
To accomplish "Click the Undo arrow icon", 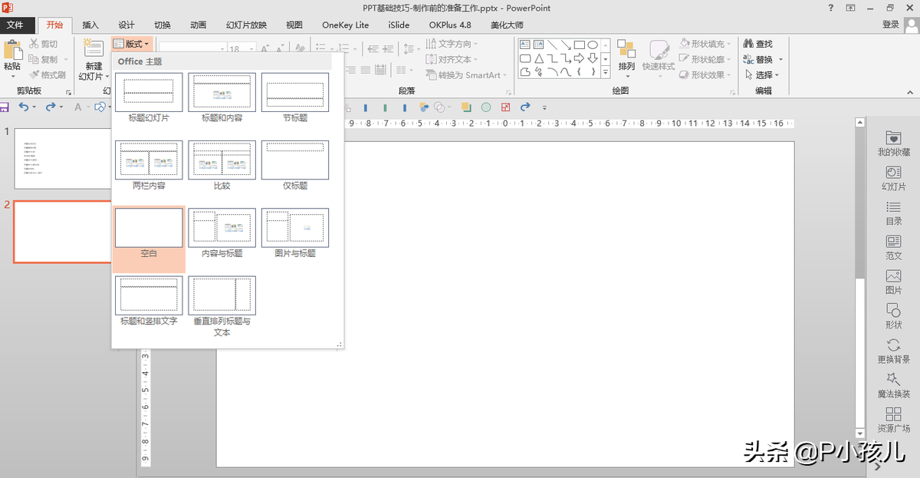I will pyautogui.click(x=24, y=107).
